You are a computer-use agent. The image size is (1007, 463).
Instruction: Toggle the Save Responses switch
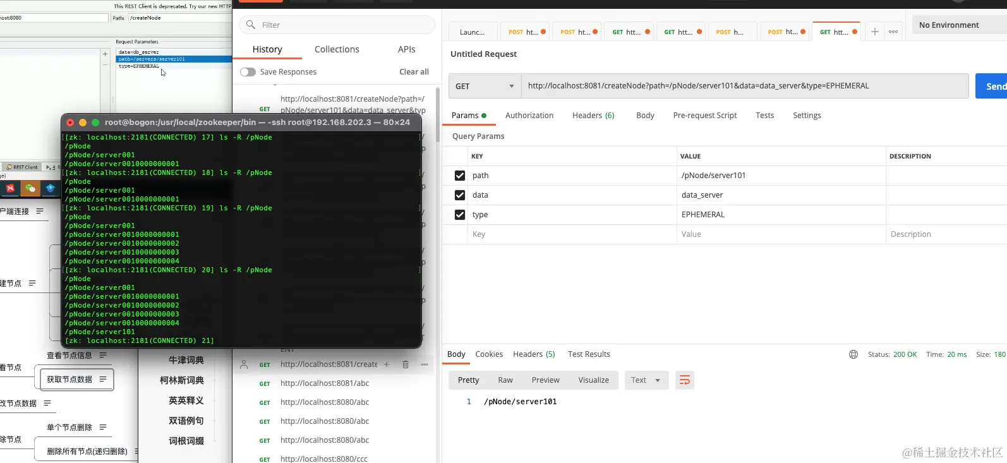pyautogui.click(x=248, y=72)
